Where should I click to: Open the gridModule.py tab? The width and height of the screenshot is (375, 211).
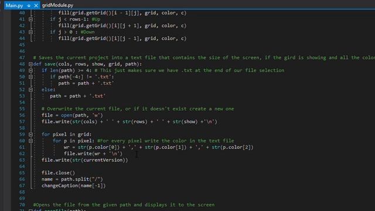point(57,5)
